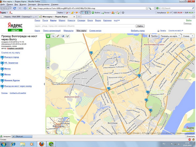Viewport: 196px width, 147px height.
Task: Click the zoom slider track on map
Action: (48, 57)
